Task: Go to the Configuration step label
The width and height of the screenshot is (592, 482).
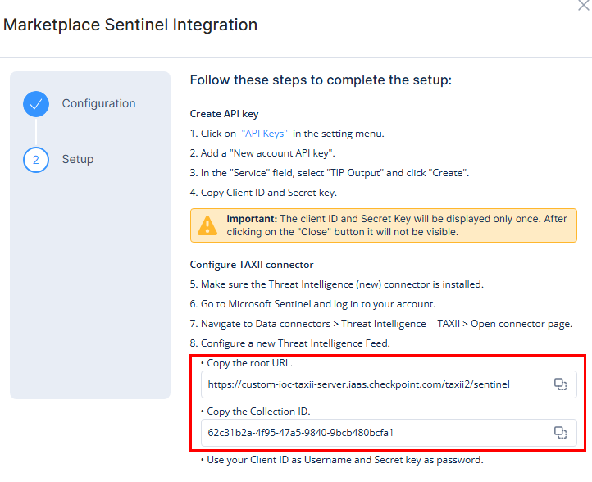Action: point(98,103)
